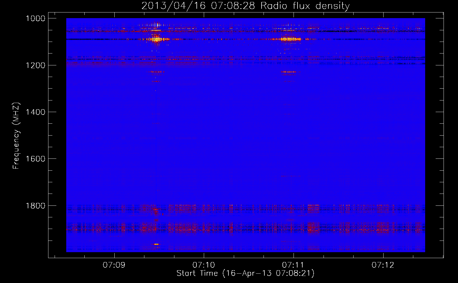Click the 'Frequency (MHZ)' axis label
This screenshot has height=283, width=458.
point(16,136)
